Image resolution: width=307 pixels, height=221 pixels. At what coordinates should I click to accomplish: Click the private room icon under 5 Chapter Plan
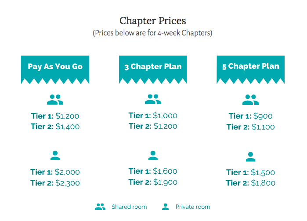pyautogui.click(x=251, y=157)
